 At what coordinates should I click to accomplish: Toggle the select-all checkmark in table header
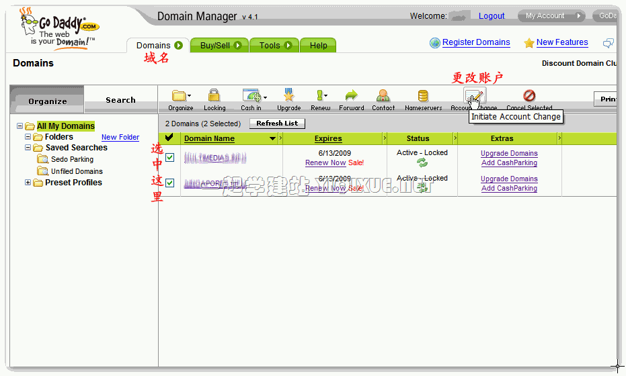click(x=169, y=138)
